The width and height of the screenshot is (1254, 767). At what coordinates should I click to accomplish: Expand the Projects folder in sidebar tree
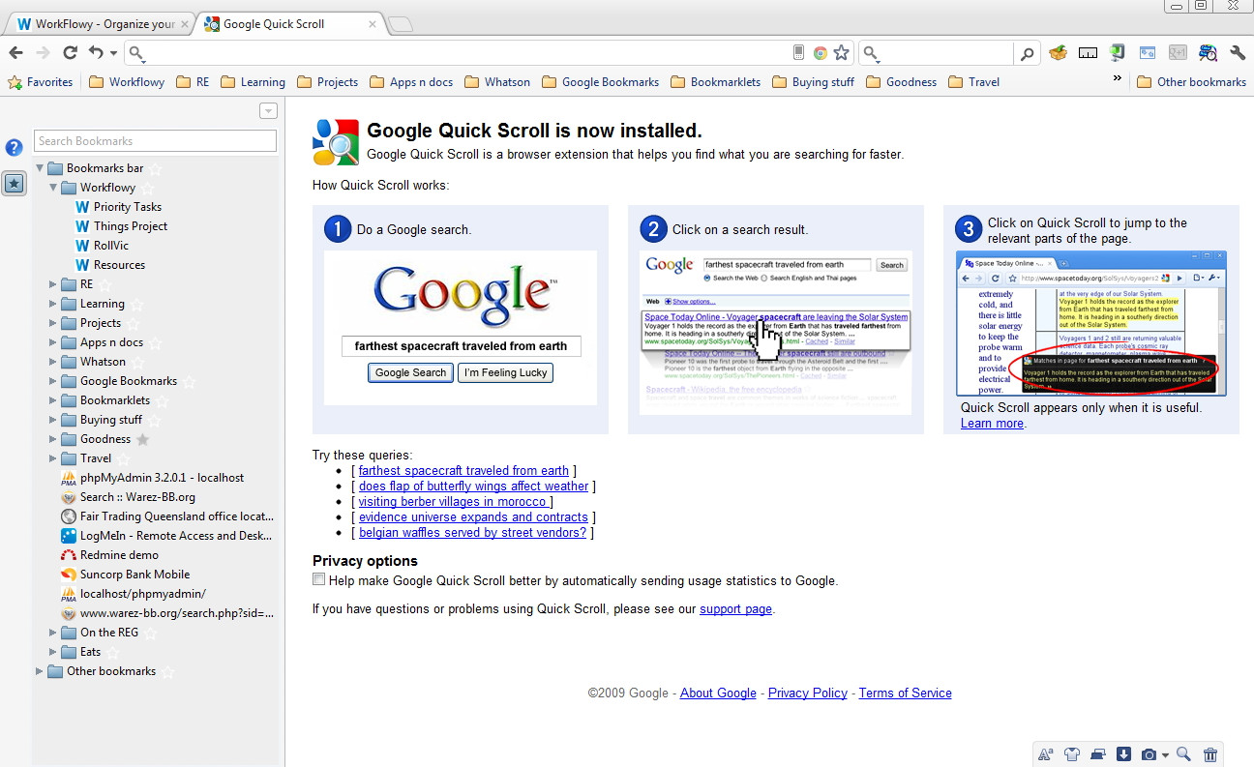pyautogui.click(x=53, y=323)
